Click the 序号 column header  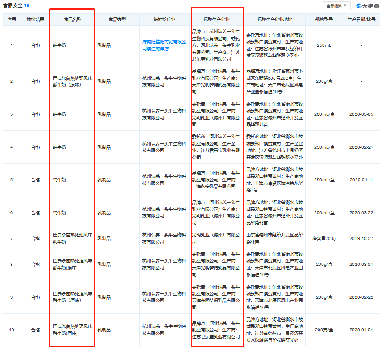point(12,19)
